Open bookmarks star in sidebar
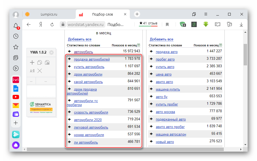The height and width of the screenshot is (161, 257). pyautogui.click(x=16, y=47)
